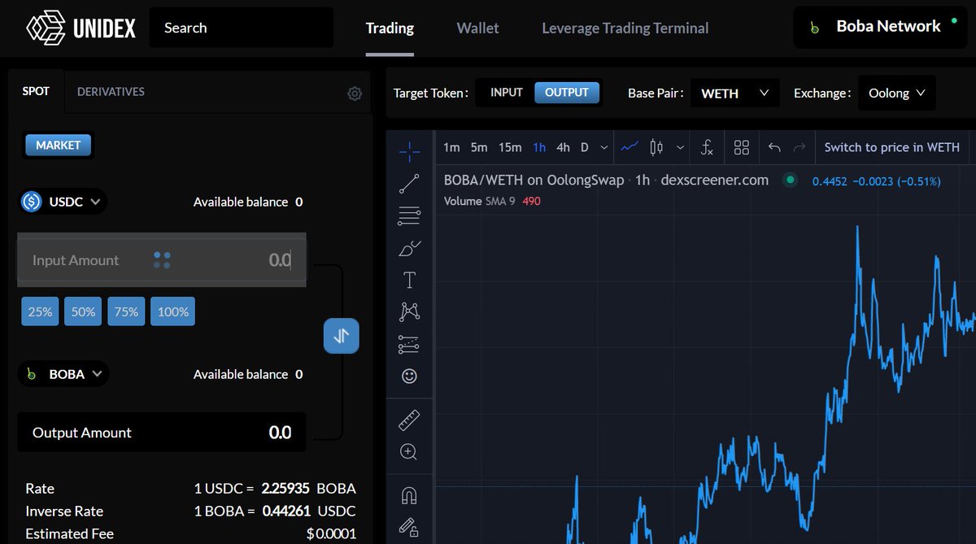Image resolution: width=976 pixels, height=544 pixels.
Task: Click the Input Amount field
Action: (x=162, y=260)
